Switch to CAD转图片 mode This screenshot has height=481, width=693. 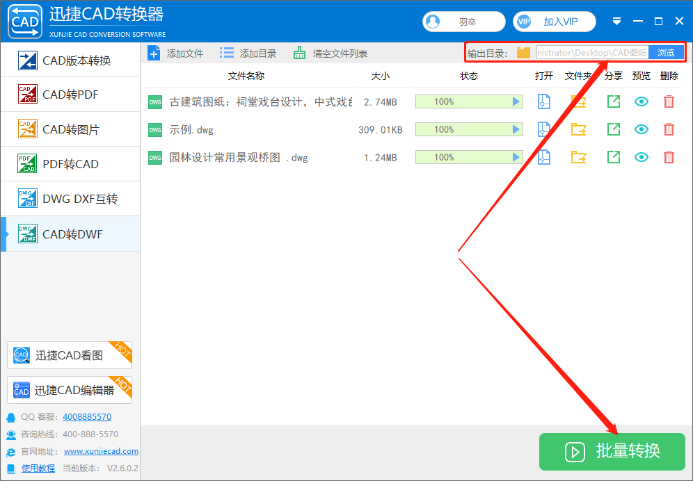point(71,129)
